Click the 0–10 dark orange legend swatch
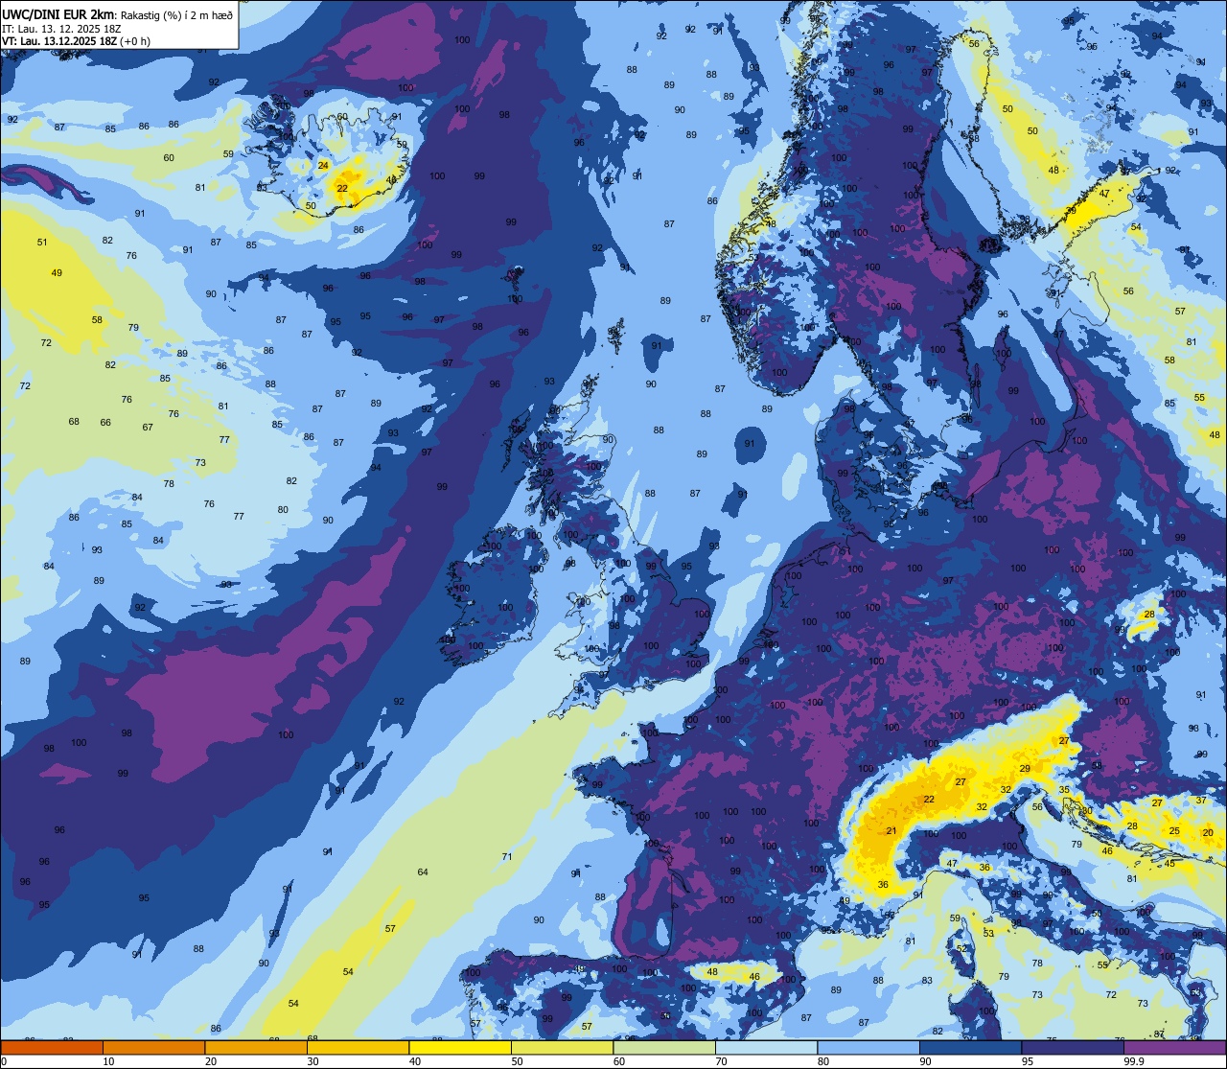 52,1047
